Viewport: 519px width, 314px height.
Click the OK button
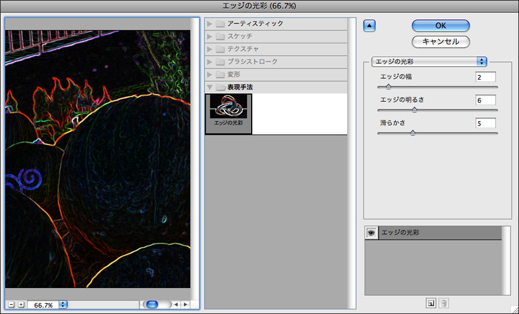click(x=441, y=26)
